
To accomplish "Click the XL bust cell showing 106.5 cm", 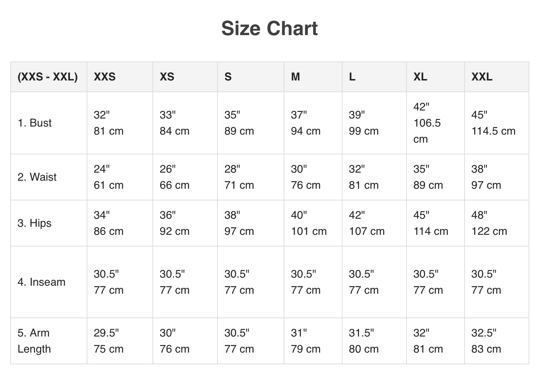I will coord(427,123).
